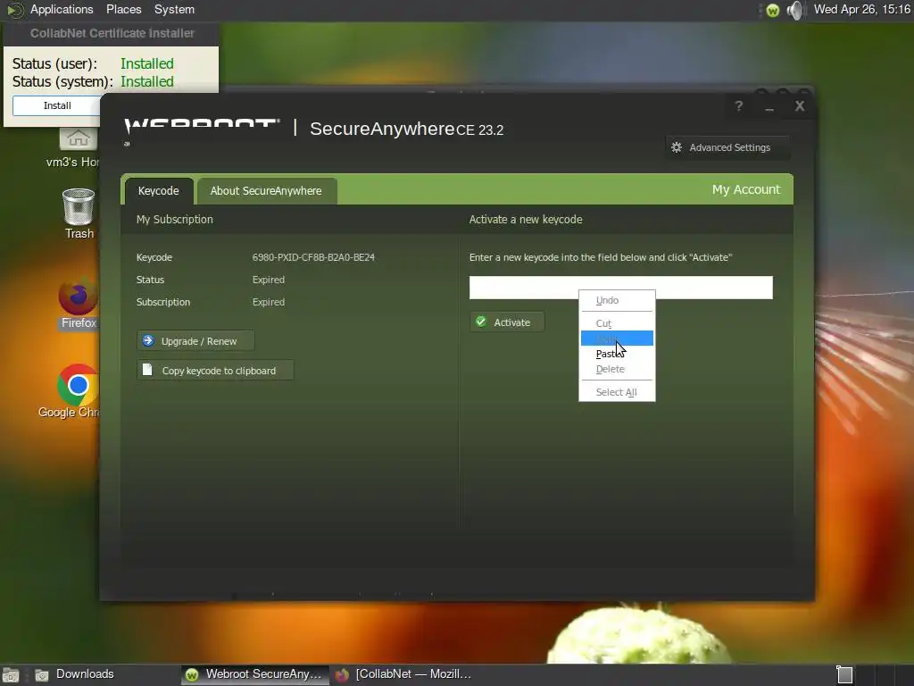Image resolution: width=914 pixels, height=686 pixels.
Task: Click Copy keycode to clipboard
Action: (x=215, y=371)
